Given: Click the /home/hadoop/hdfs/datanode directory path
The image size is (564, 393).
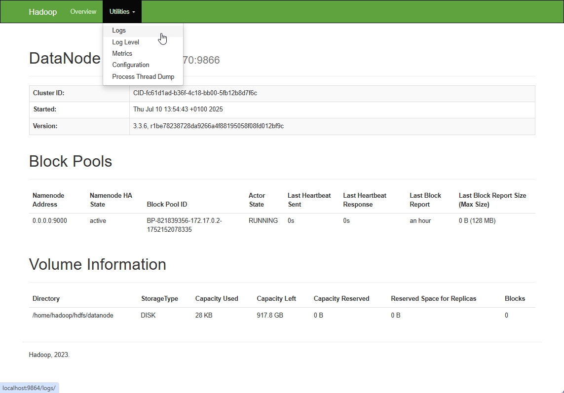Looking at the screenshot, I should pyautogui.click(x=73, y=316).
